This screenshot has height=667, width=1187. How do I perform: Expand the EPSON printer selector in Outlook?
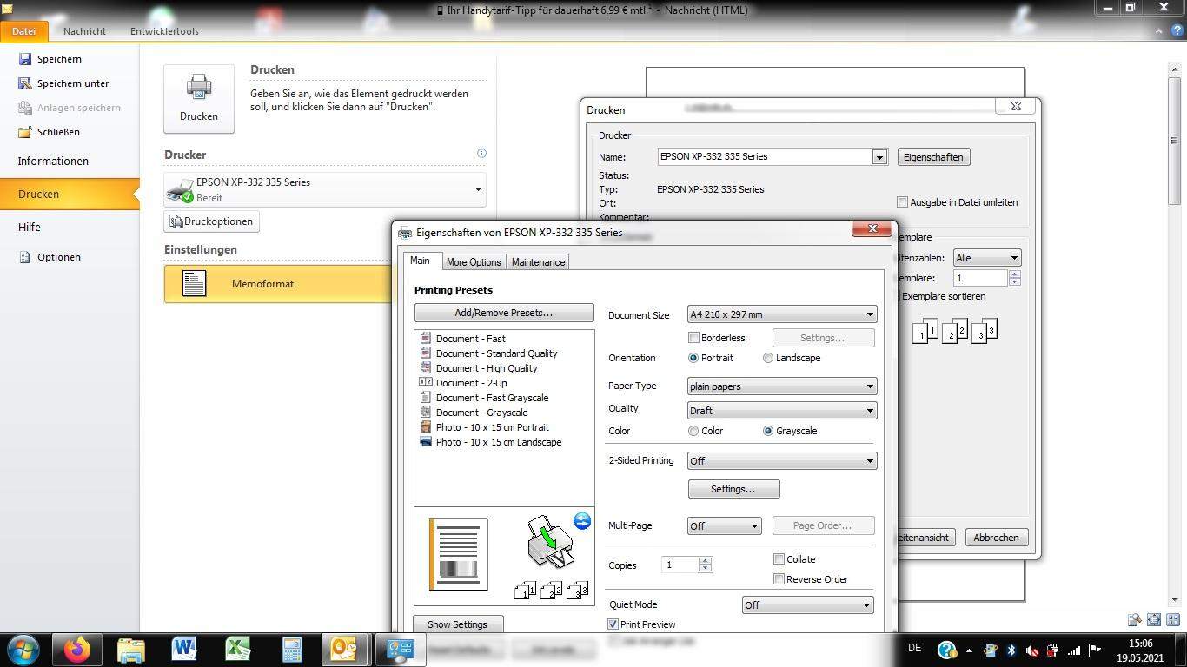[x=478, y=189]
